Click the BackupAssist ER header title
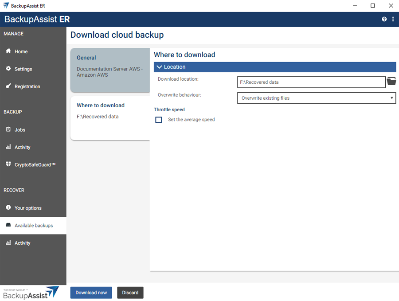The image size is (399, 301). click(37, 20)
